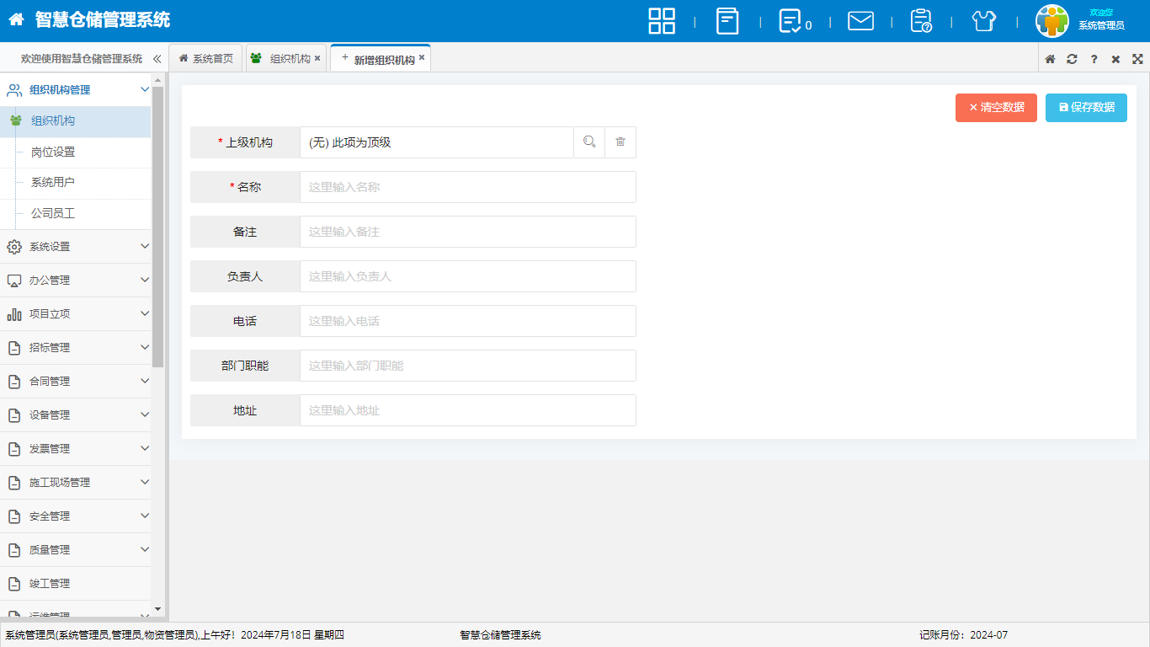This screenshot has height=647, width=1150.
Task: Expand the 系统设置 menu section
Action: (76, 247)
